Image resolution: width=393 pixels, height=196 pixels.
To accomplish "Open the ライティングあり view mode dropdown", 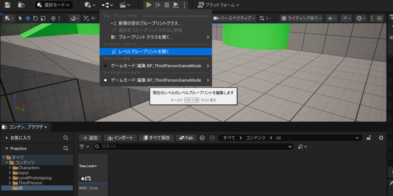I will click(301, 18).
